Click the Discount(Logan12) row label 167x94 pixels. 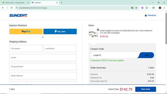click(99, 81)
